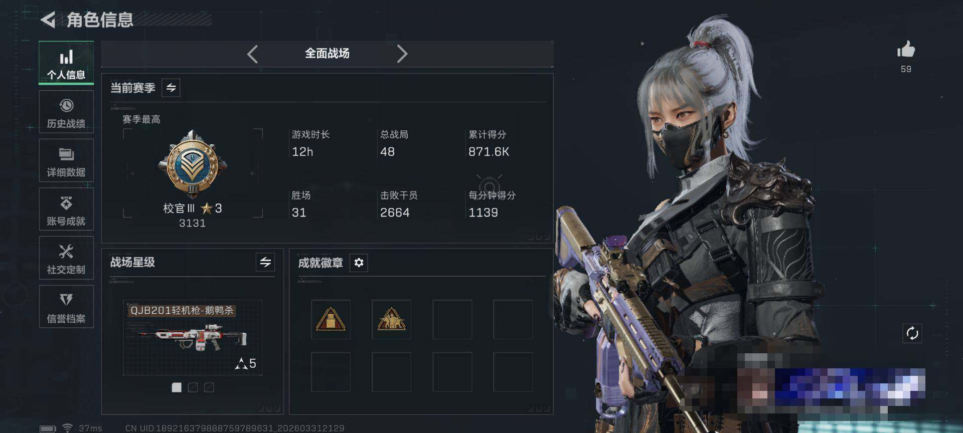Open the 详细数据 tab
Image resolution: width=963 pixels, height=433 pixels.
66,161
